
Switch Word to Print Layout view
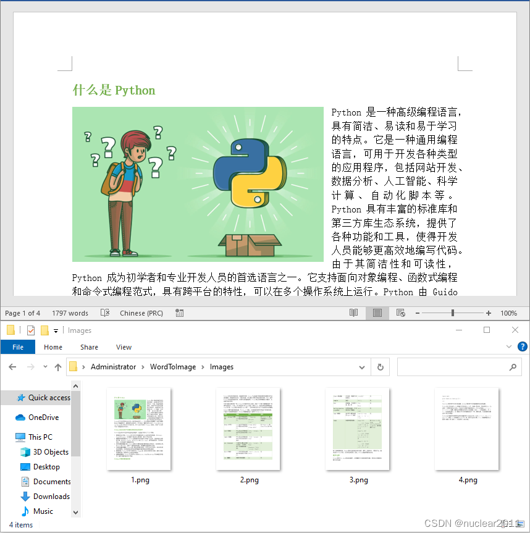(x=377, y=313)
